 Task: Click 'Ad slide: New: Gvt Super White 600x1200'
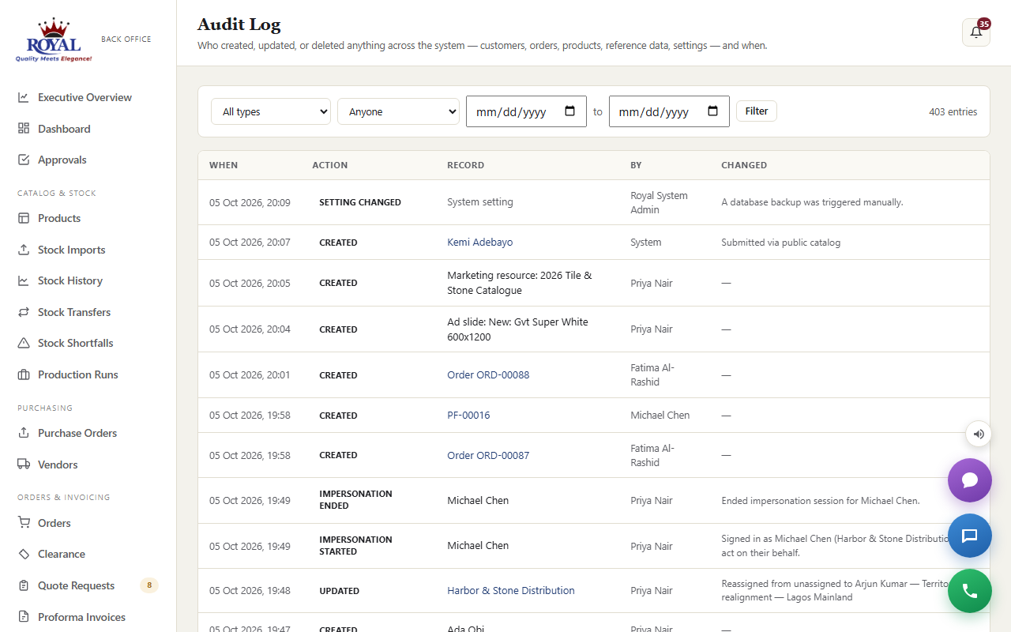pos(517,329)
